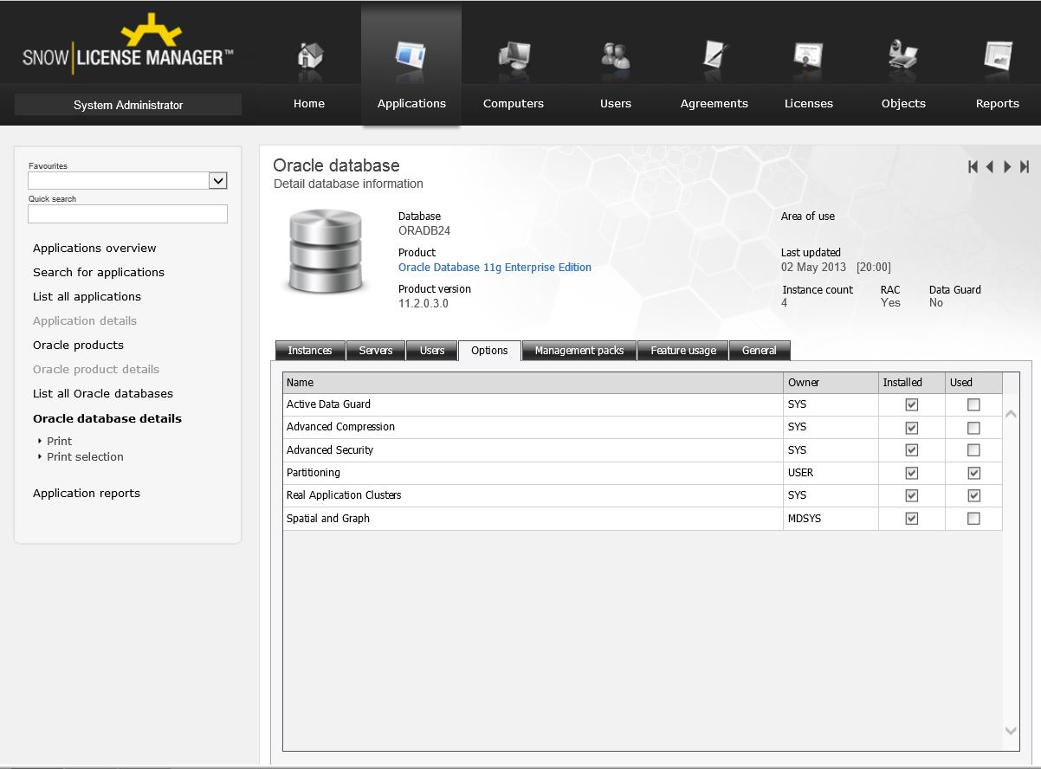
Task: Open the Home section icon
Action: click(x=309, y=55)
